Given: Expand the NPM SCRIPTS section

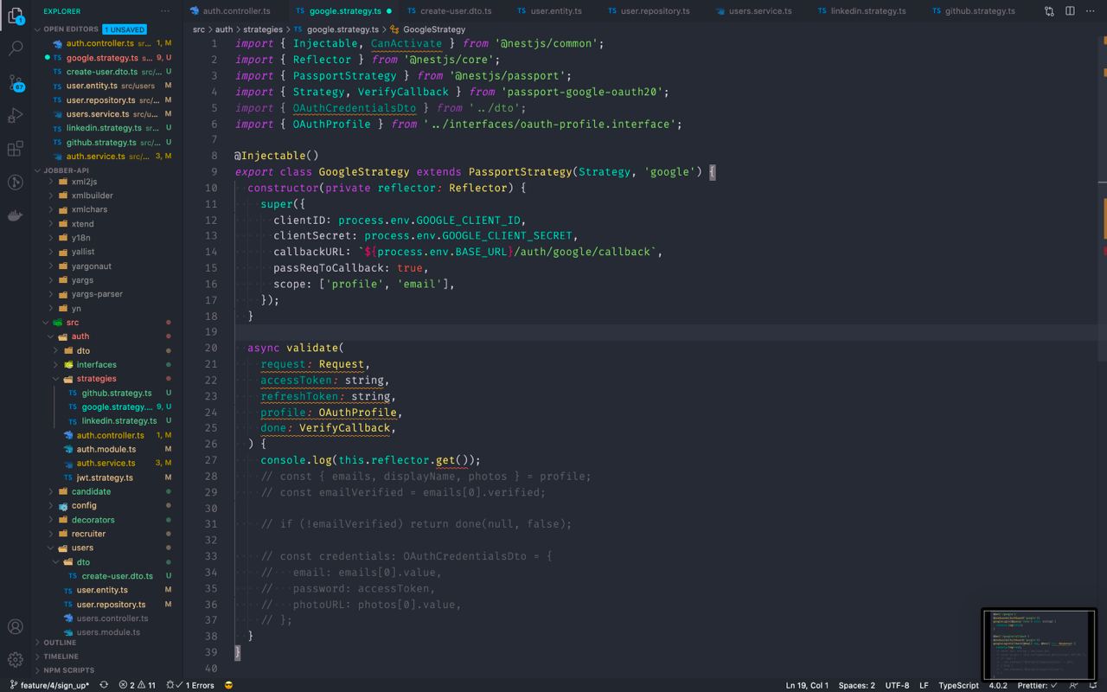Looking at the screenshot, I should [x=68, y=670].
